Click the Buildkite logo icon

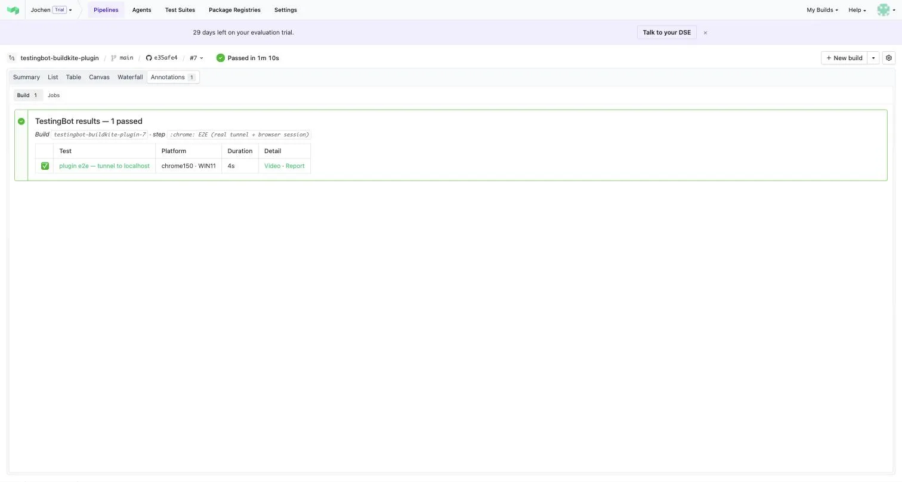tap(13, 10)
